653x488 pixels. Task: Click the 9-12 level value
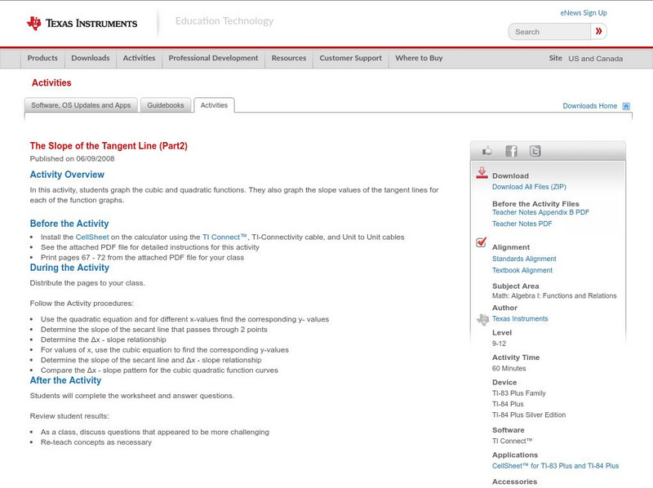(x=499, y=344)
